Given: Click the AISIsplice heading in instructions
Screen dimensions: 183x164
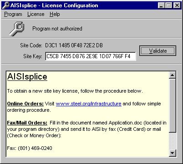Looking at the screenshot, I should (x=27, y=76).
